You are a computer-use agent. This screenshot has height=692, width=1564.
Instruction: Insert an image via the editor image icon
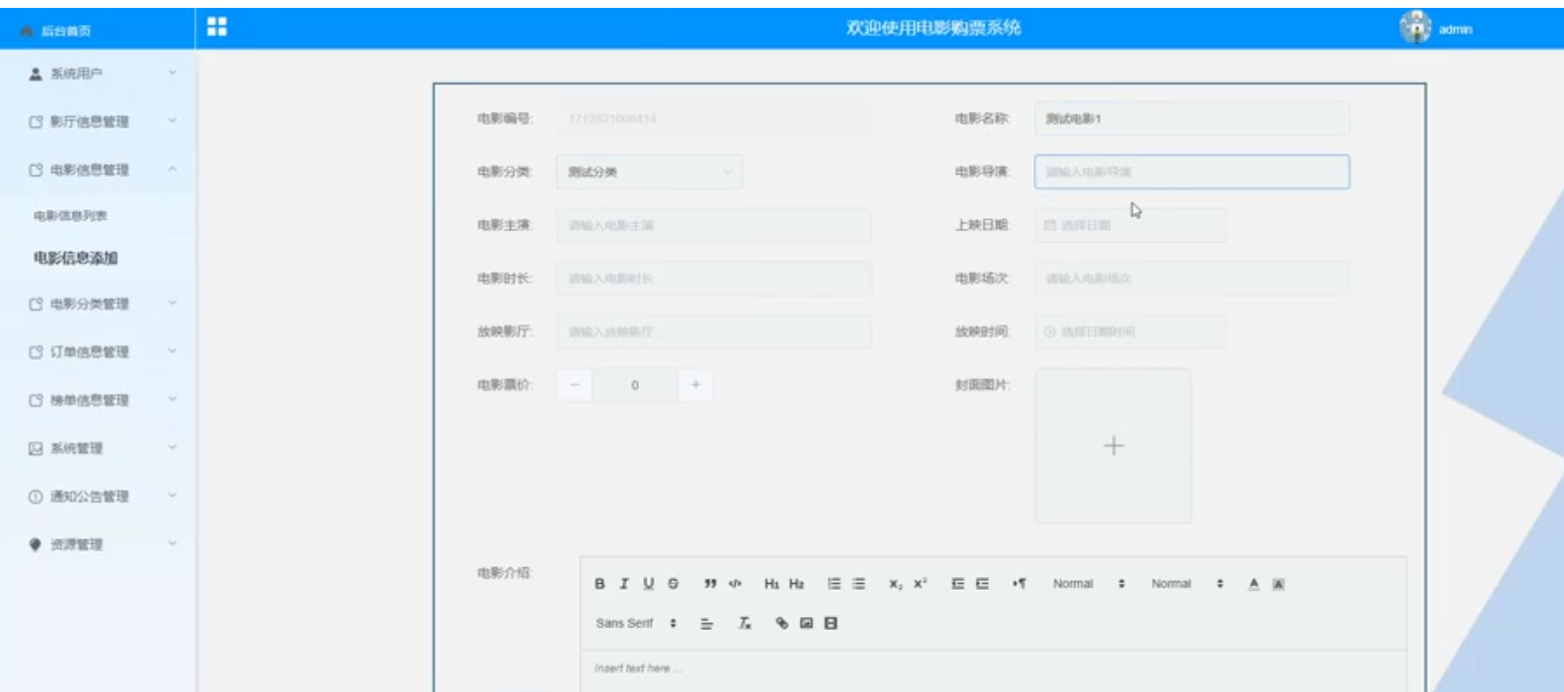pyautogui.click(x=806, y=623)
